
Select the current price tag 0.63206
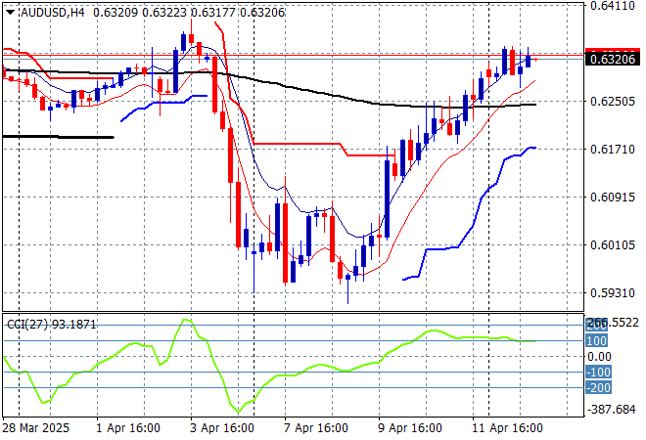pyautogui.click(x=614, y=60)
